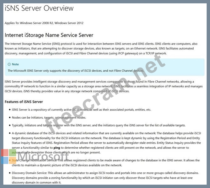Click the line "clients to maintain a dynamic picture"

(67, 165)
